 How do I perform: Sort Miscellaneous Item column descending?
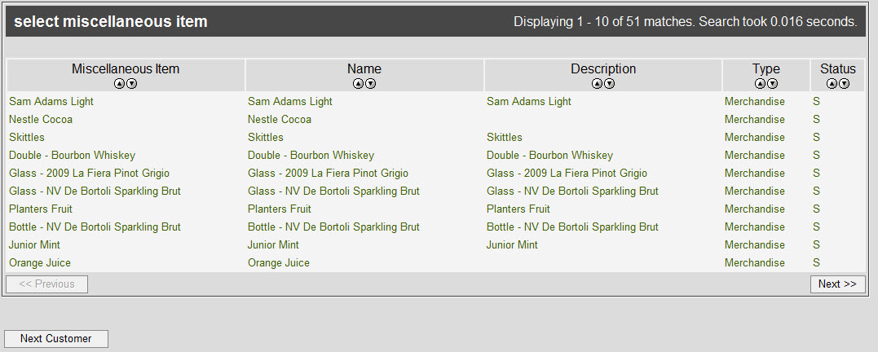131,84
